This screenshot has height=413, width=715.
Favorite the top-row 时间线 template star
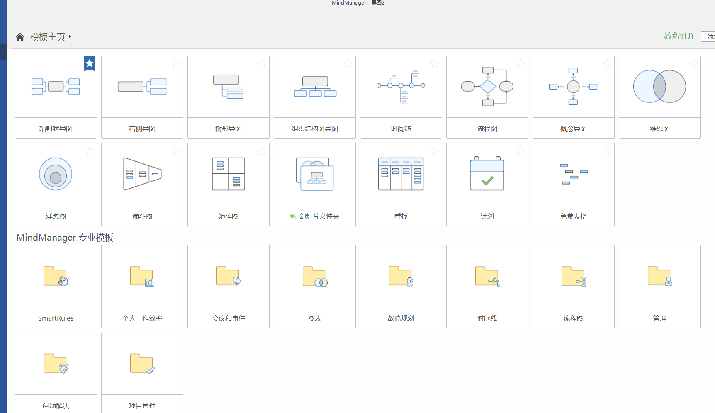coord(435,63)
